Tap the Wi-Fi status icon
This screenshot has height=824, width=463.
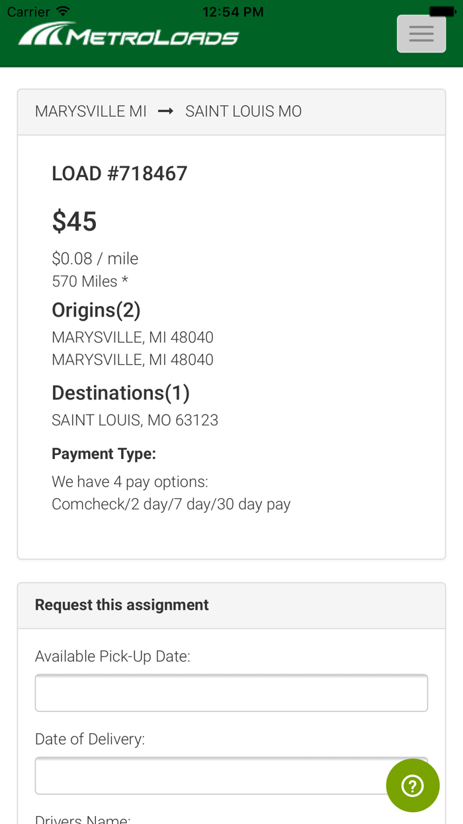point(63,12)
